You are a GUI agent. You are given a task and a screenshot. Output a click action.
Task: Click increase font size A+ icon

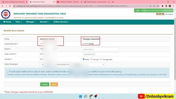[x=163, y=14]
